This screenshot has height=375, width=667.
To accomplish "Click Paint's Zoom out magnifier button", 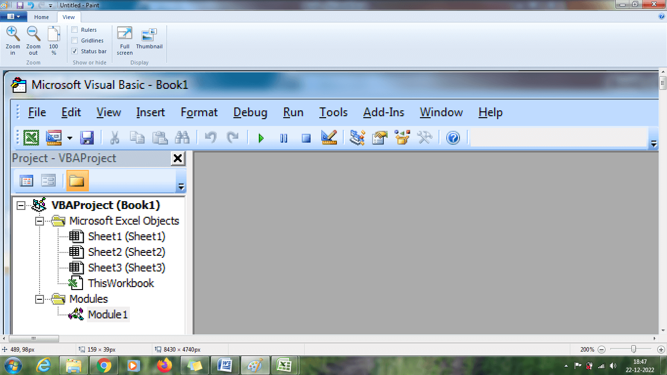I will coord(33,41).
